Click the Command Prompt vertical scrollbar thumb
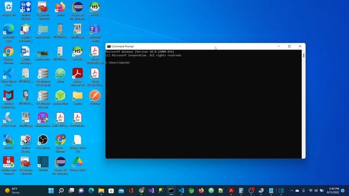Image resolution: width=349 pixels, height=196 pixels. pyautogui.click(x=304, y=55)
